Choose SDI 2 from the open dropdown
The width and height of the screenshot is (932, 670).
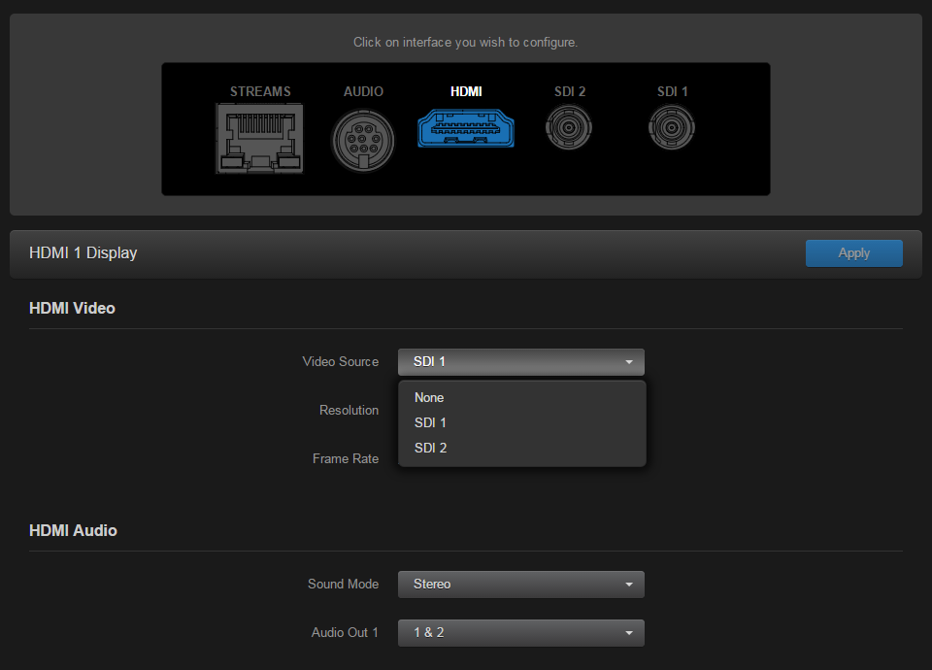(x=430, y=448)
